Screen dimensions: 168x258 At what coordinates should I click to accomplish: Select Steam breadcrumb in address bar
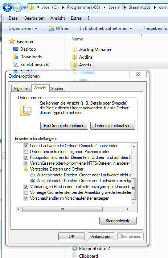tap(114, 7)
